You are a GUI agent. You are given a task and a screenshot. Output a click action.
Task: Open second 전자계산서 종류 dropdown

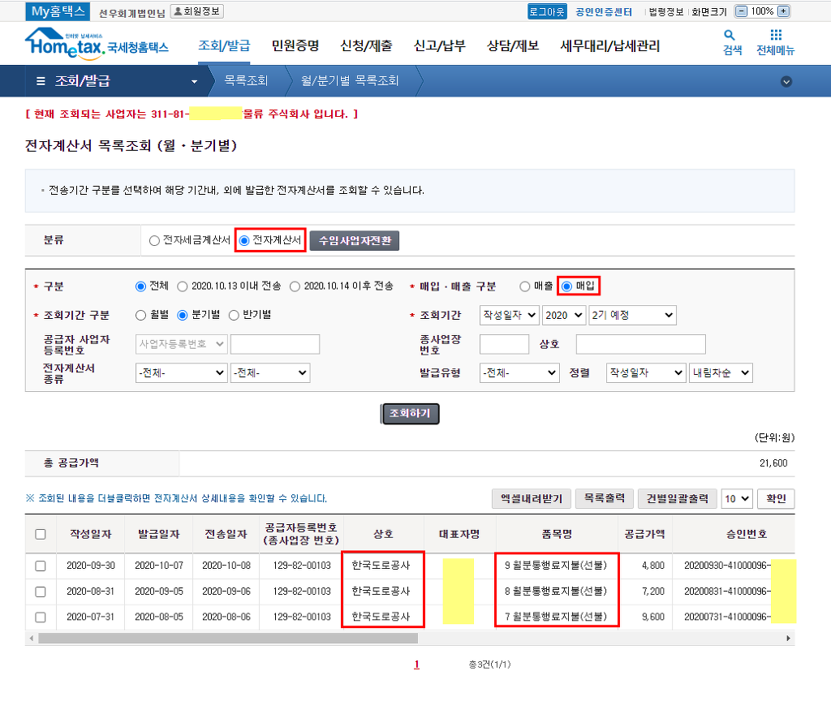pos(270,373)
